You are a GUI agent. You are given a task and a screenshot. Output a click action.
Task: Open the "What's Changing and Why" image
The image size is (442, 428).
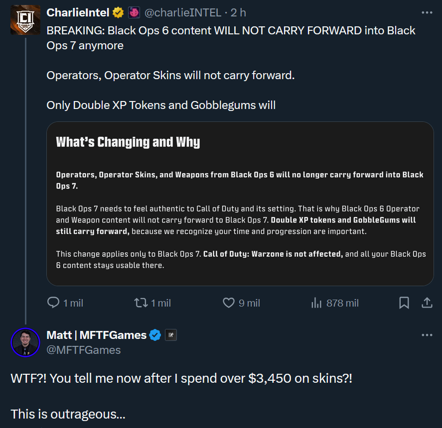(240, 204)
